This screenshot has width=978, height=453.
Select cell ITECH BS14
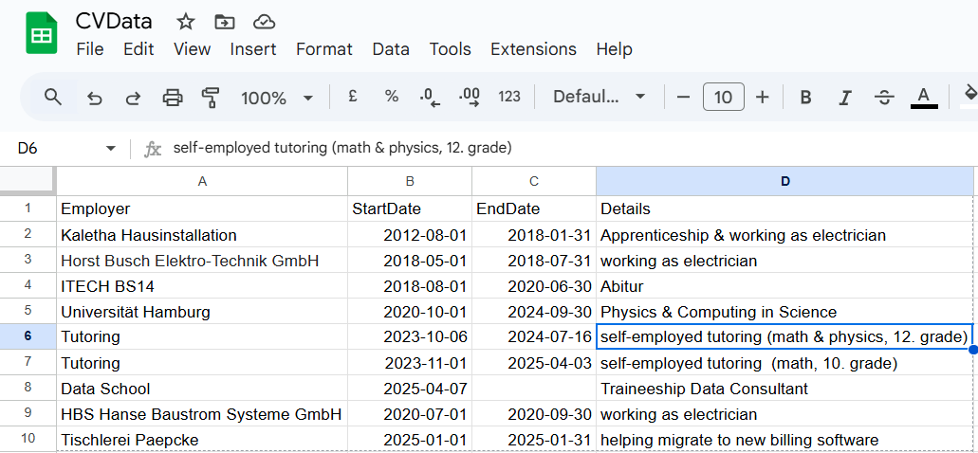(x=202, y=286)
